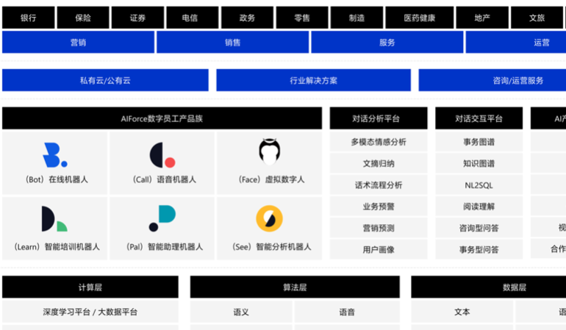The height and width of the screenshot is (330, 566).
Task: Select 知识图谱 under 对话交互平台
Action: coord(479,163)
